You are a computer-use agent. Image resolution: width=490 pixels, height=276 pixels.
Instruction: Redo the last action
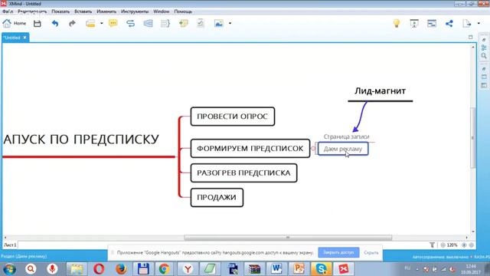pyautogui.click(x=72, y=24)
